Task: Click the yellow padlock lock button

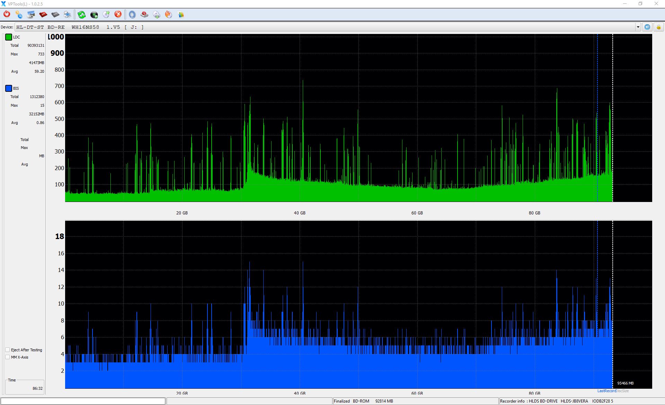Action: (x=658, y=27)
